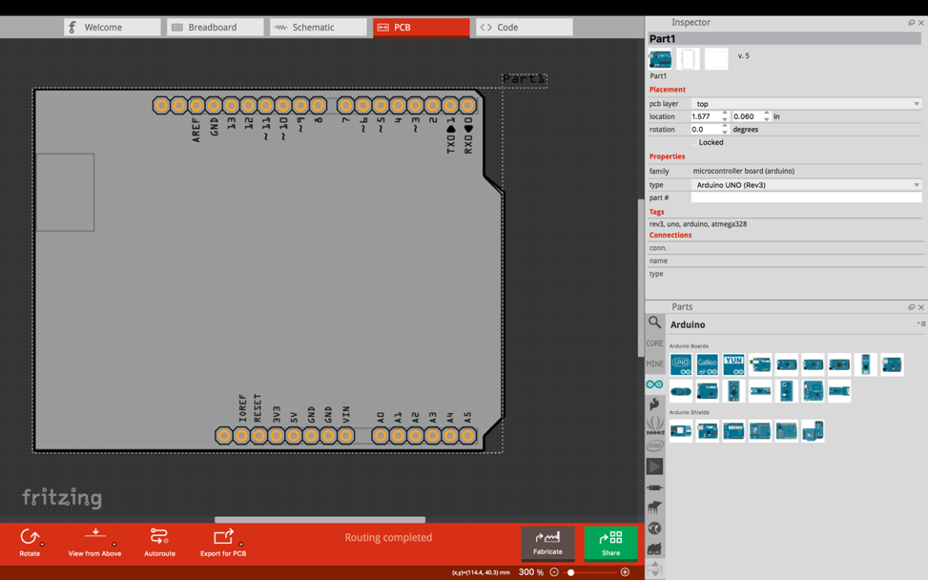Click the Export for PCB icon

click(x=223, y=538)
